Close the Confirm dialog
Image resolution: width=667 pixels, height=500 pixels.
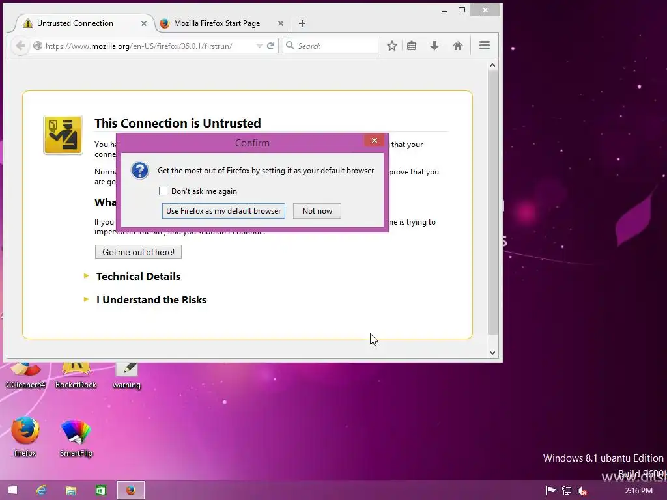(x=375, y=141)
